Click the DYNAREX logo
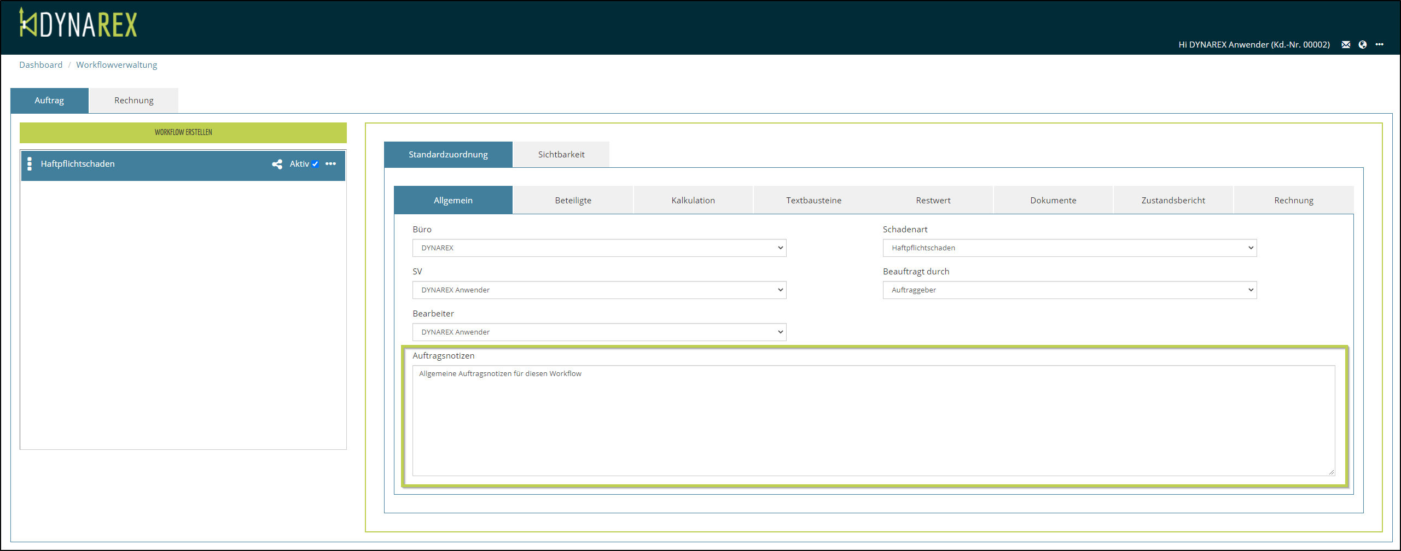The image size is (1401, 551). click(x=78, y=24)
